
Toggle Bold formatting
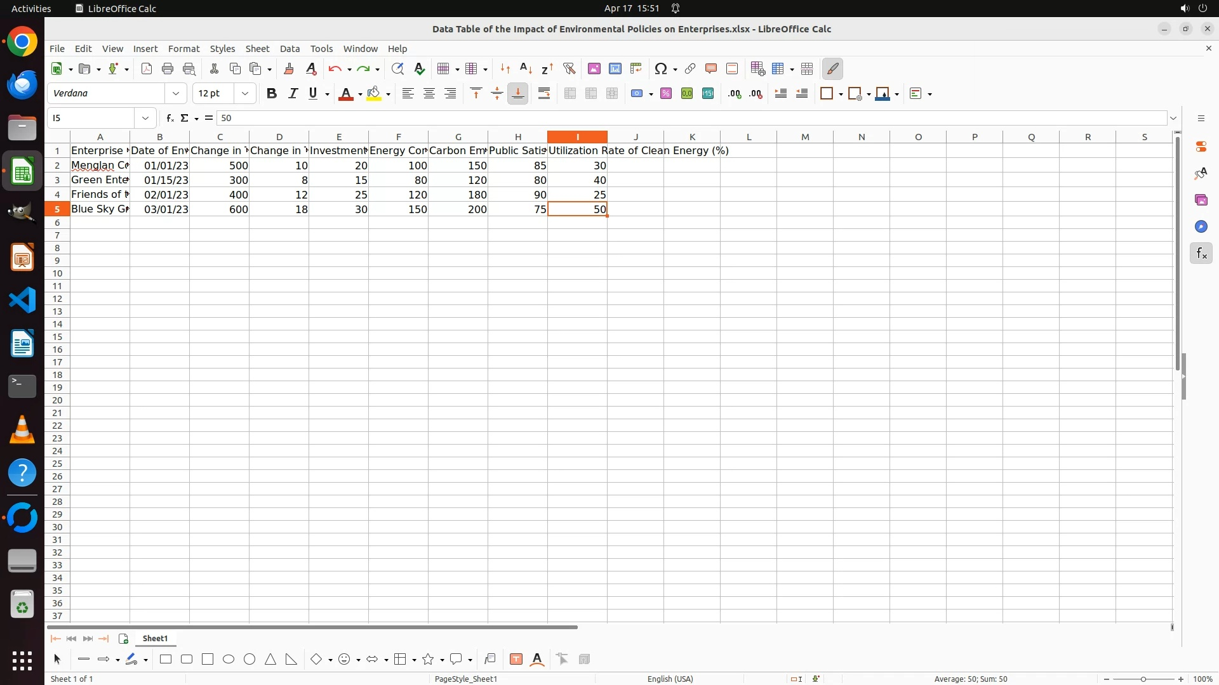[x=272, y=93]
